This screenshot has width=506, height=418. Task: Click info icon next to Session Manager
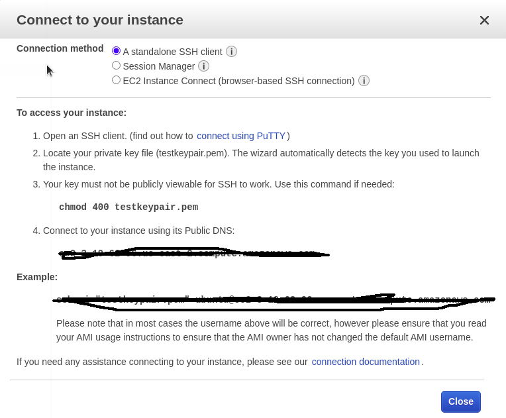203,66
